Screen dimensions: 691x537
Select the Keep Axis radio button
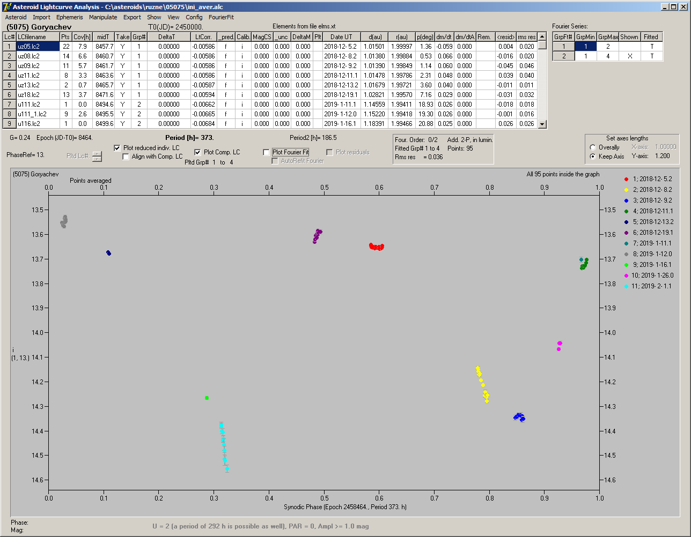pyautogui.click(x=593, y=156)
